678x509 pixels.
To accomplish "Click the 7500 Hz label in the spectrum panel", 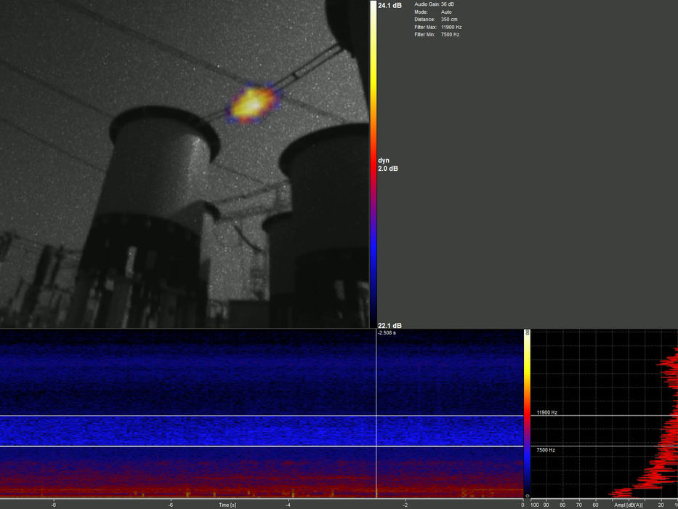I will point(546,450).
